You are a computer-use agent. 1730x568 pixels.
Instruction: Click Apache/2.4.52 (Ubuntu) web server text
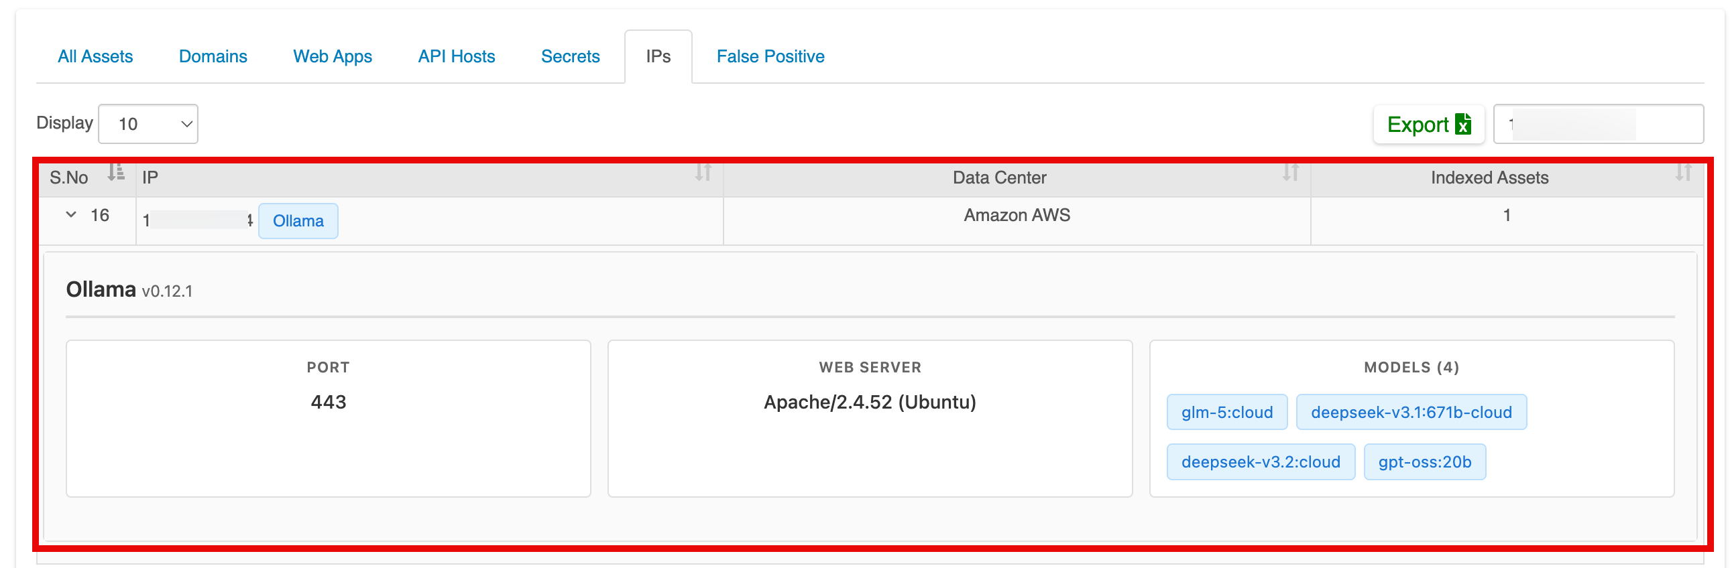[x=870, y=402]
